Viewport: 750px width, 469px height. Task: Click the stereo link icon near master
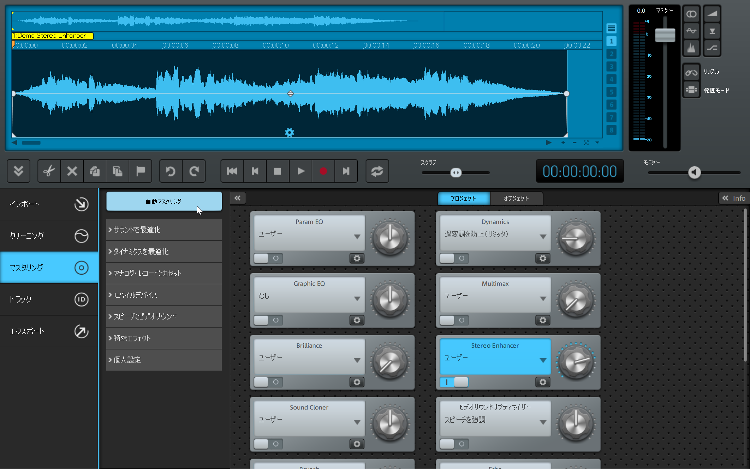[691, 14]
